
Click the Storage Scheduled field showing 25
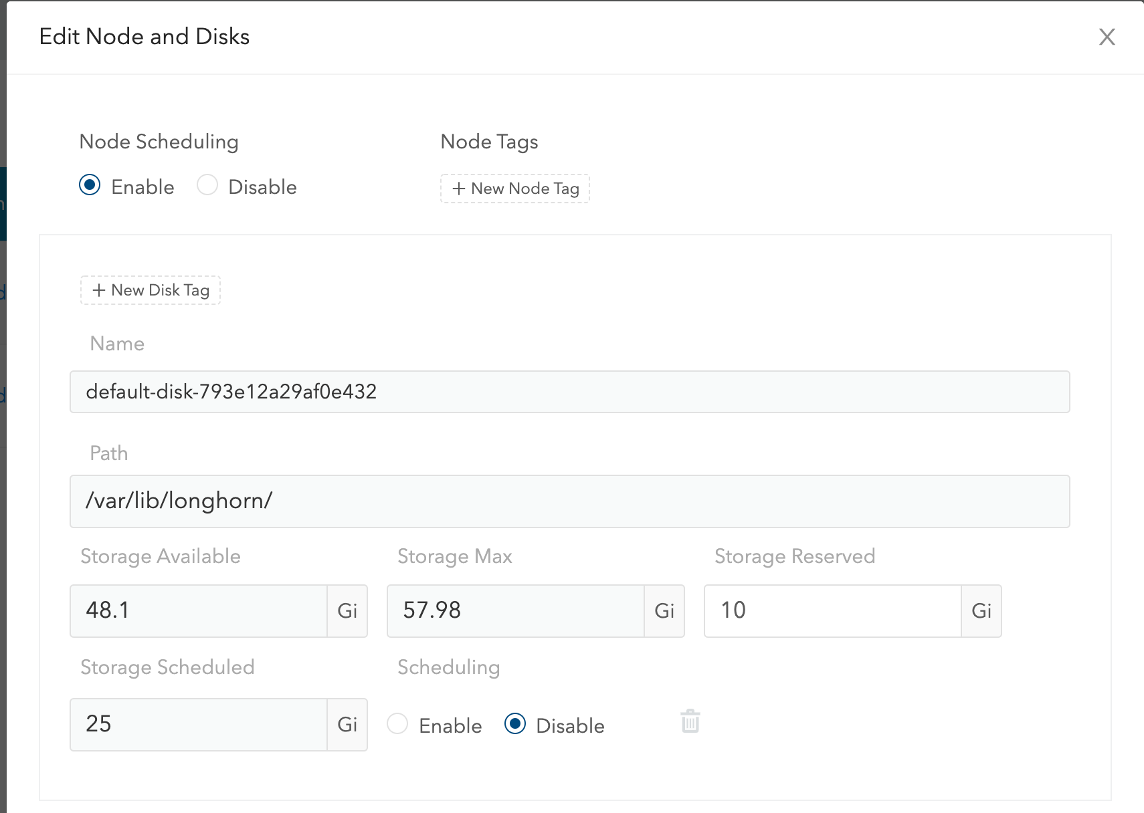[x=199, y=725]
